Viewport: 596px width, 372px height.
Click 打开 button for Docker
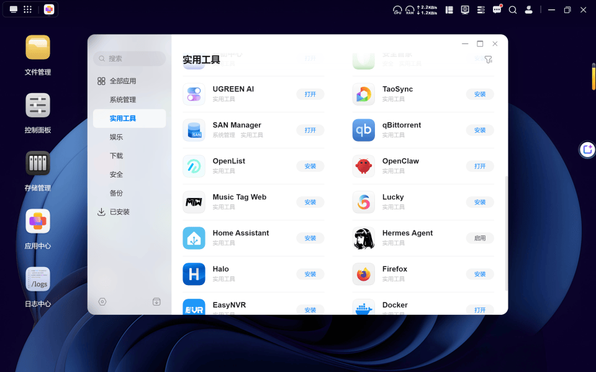[480, 310]
